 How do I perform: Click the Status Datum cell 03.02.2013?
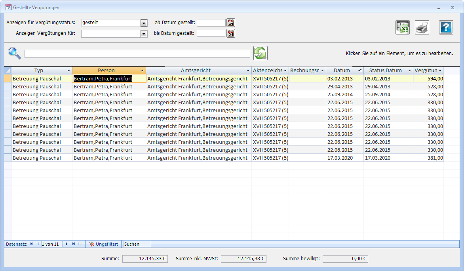[x=388, y=78]
